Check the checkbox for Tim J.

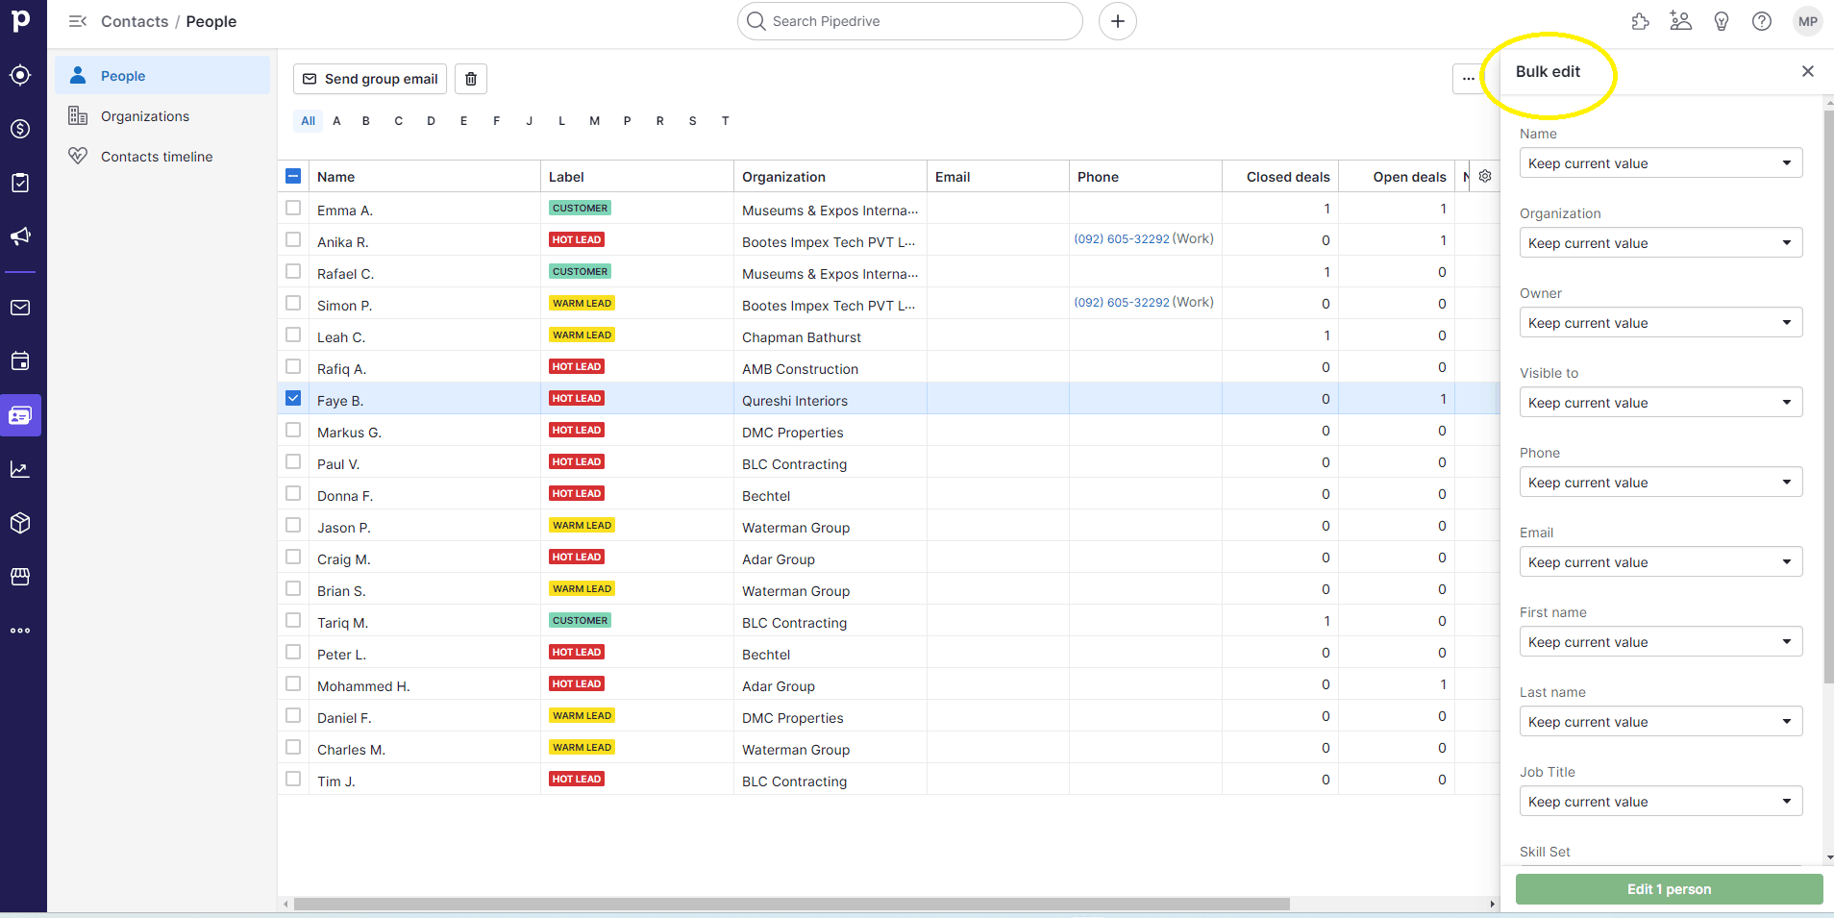click(x=293, y=779)
